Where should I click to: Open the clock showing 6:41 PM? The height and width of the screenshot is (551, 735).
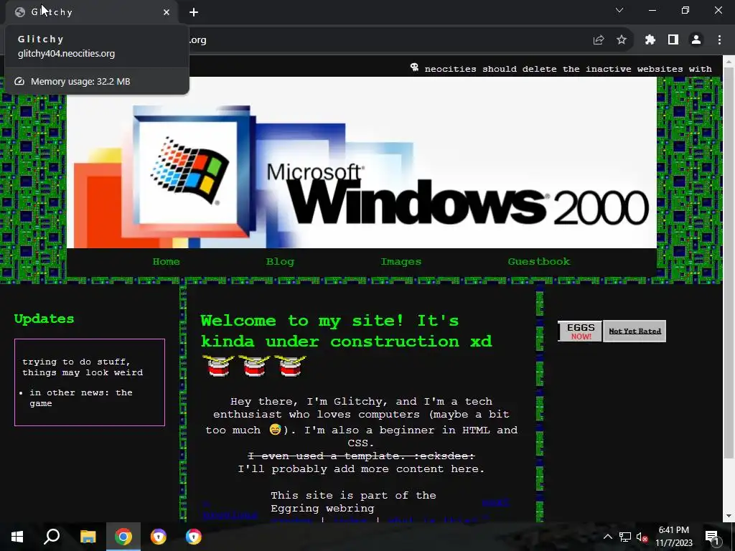673,537
